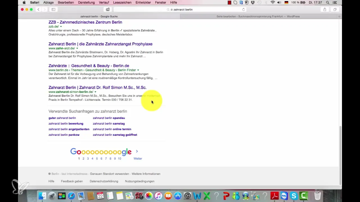Go back with Safari's back arrow

[38, 9]
